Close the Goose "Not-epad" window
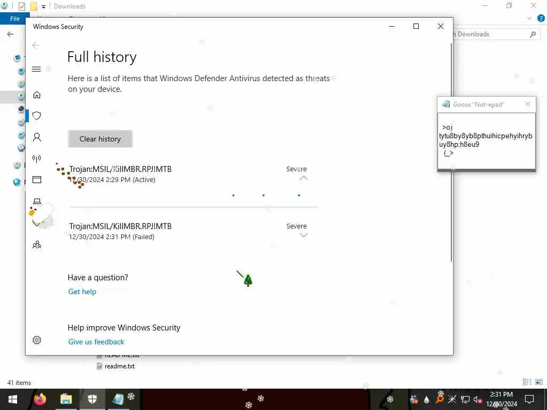The height and width of the screenshot is (410, 547). tap(528, 104)
